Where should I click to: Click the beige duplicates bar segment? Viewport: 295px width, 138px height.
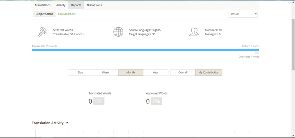pyautogui.click(x=257, y=53)
